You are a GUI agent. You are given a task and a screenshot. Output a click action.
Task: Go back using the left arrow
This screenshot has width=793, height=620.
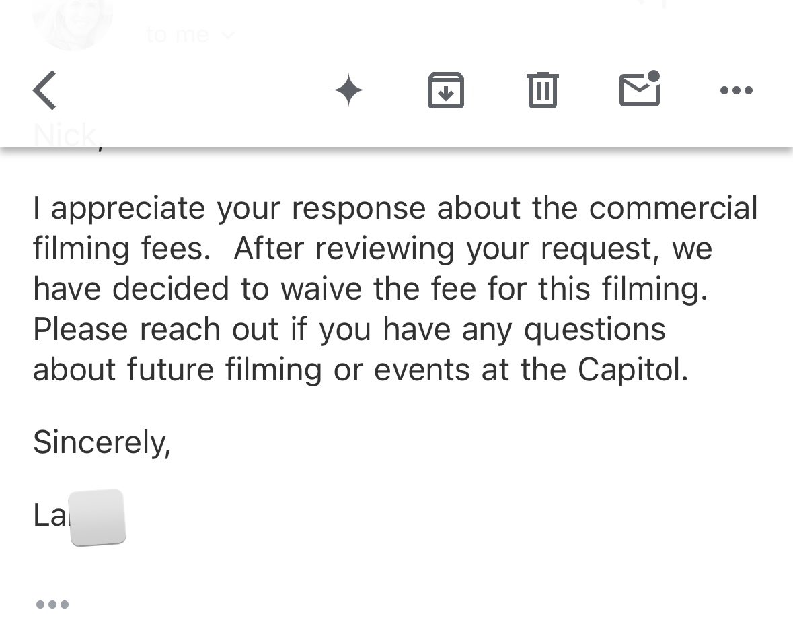click(44, 90)
